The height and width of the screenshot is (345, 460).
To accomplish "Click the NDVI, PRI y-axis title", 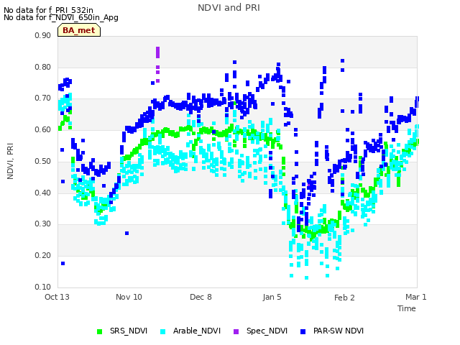I will coord(10,161).
